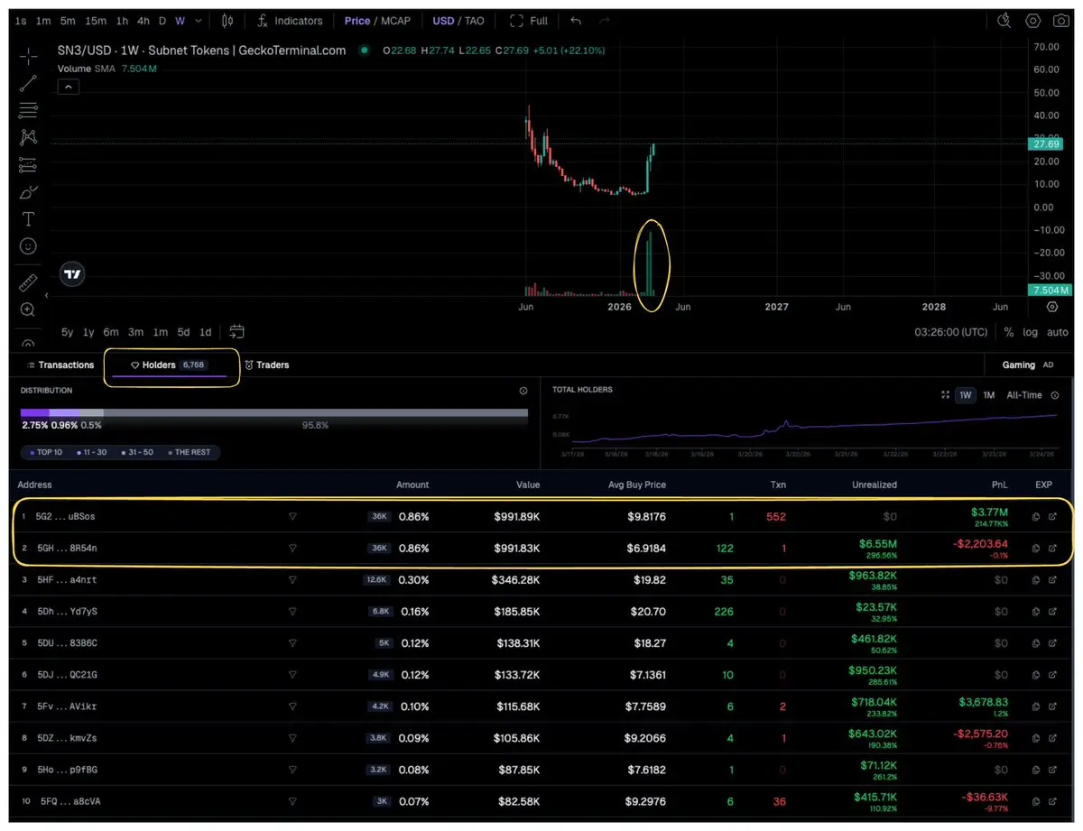1083x831 pixels.
Task: Undo the last chart action
Action: pyautogui.click(x=576, y=21)
